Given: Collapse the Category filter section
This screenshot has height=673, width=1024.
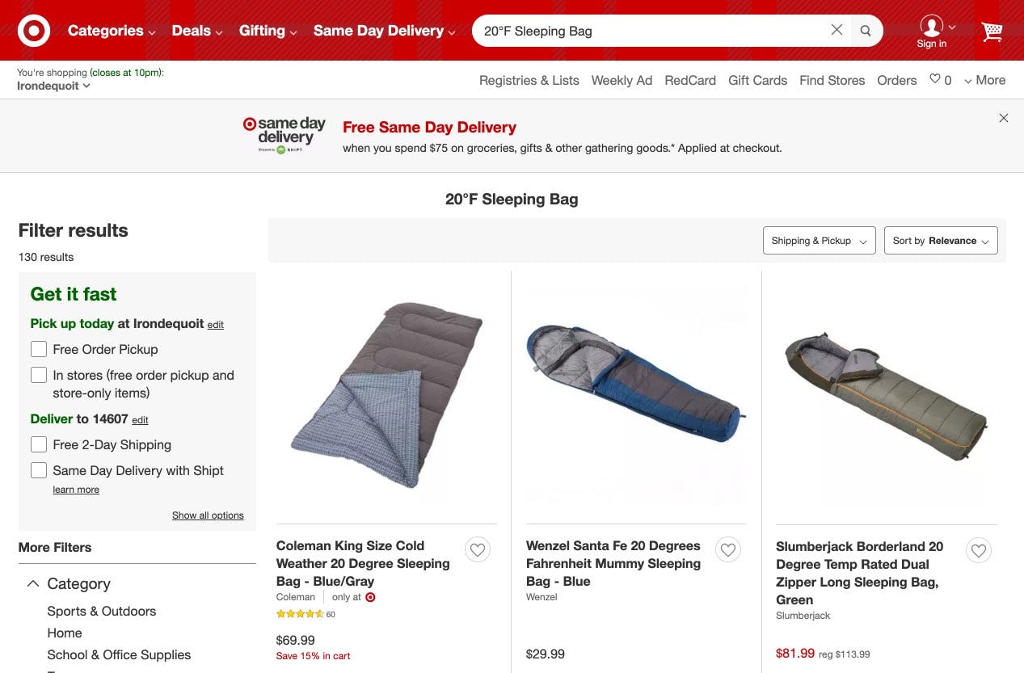Looking at the screenshot, I should coord(33,583).
